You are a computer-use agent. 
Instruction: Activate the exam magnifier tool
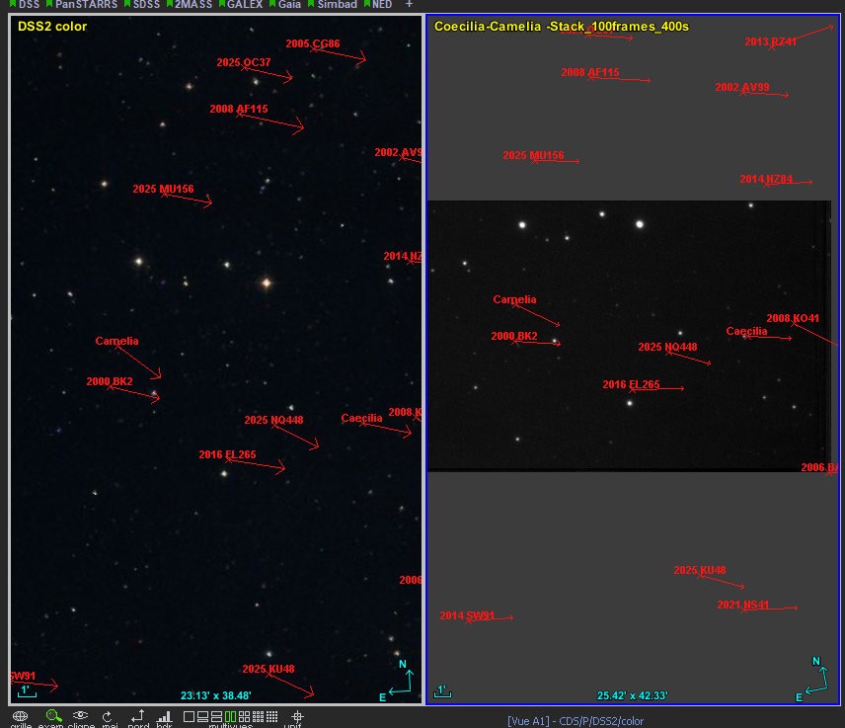click(x=53, y=715)
